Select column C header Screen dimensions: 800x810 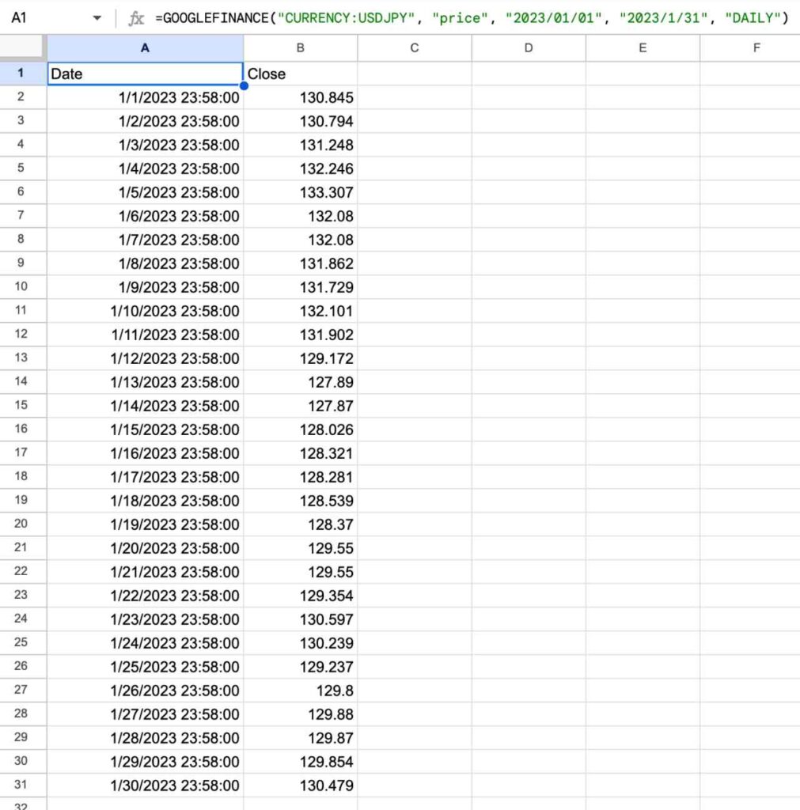coord(414,48)
